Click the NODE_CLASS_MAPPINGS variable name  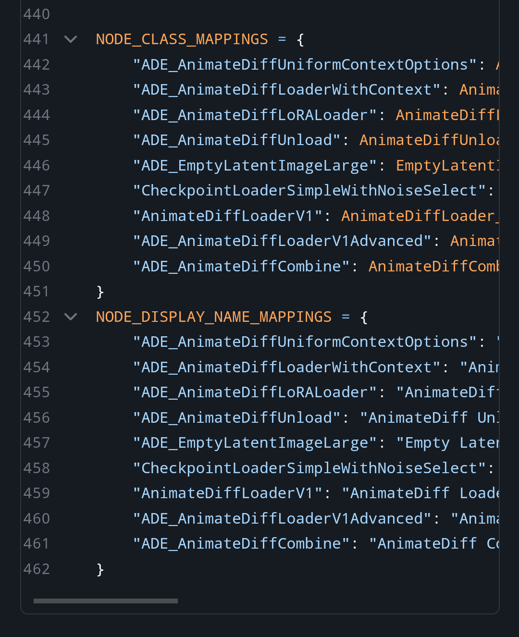182,39
